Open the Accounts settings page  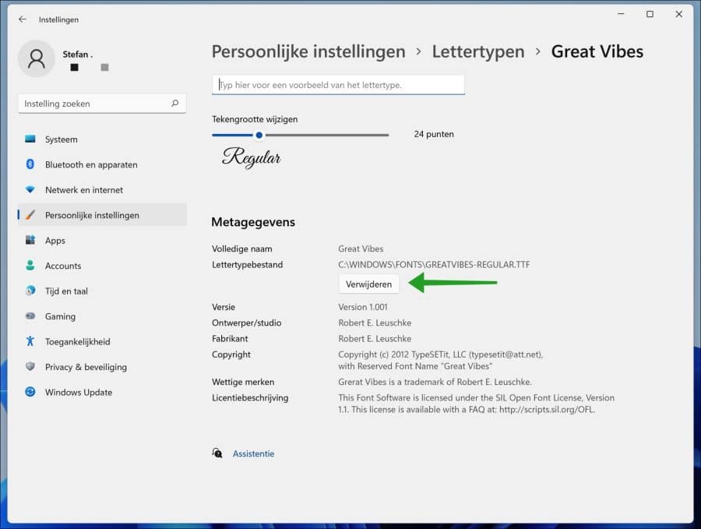[x=102, y=266]
